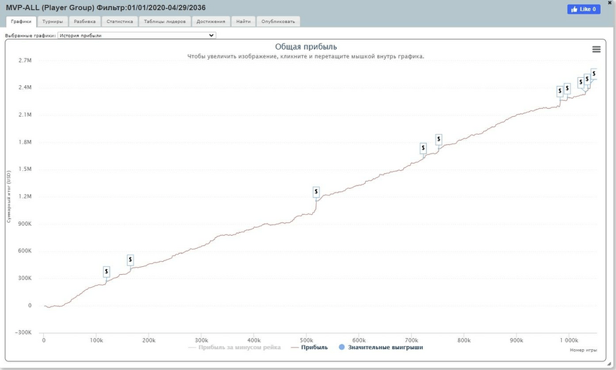Image resolution: width=616 pixels, height=370 pixels.
Task: Click the 2.7M y-axis label
Action: click(25, 61)
